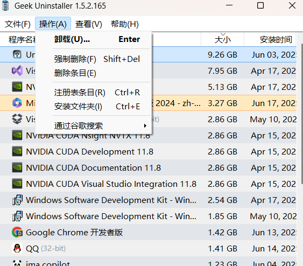Click the Jun 03 install date cell
This screenshot has width=303, height=266.
pos(274,55)
